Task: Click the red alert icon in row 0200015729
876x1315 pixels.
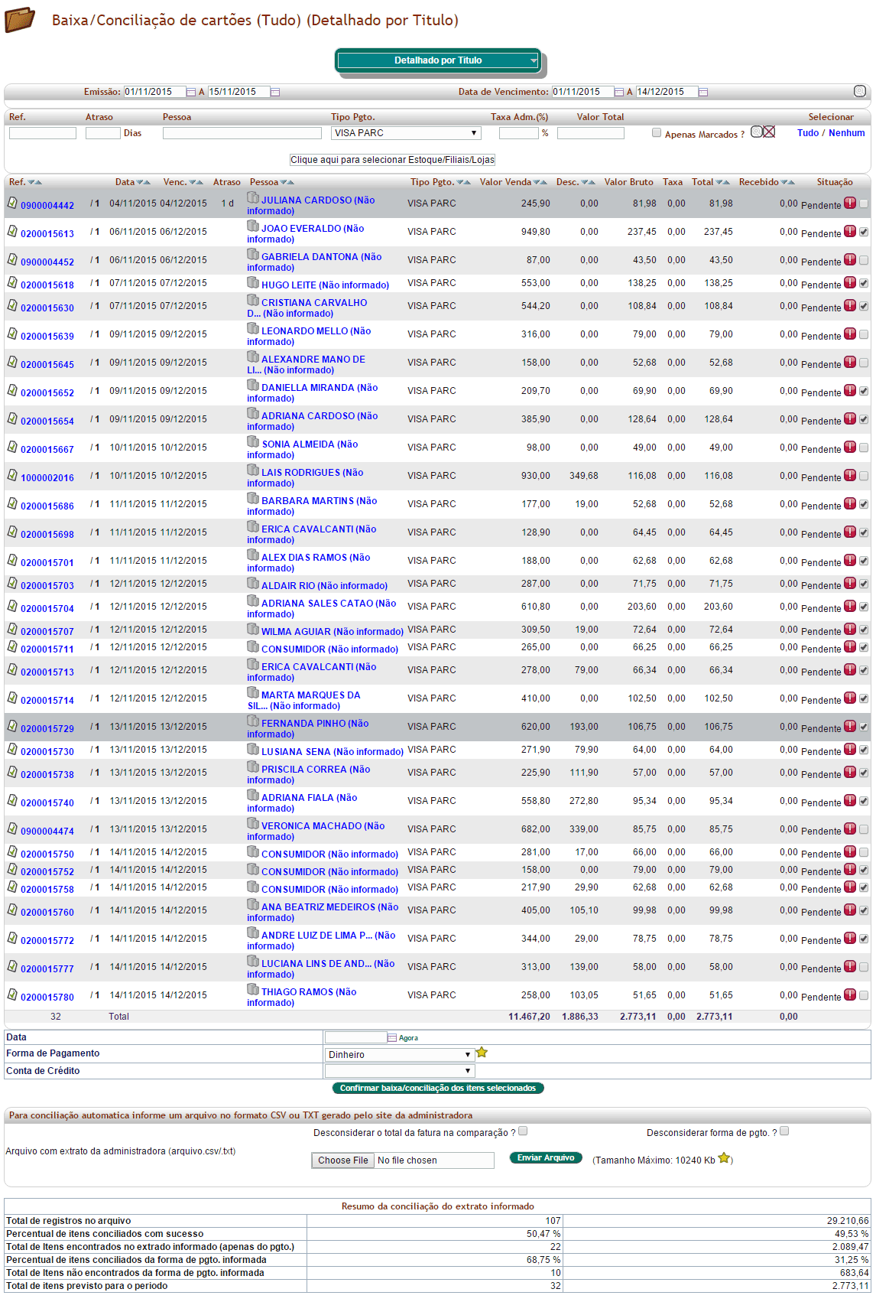Action: pyautogui.click(x=850, y=727)
